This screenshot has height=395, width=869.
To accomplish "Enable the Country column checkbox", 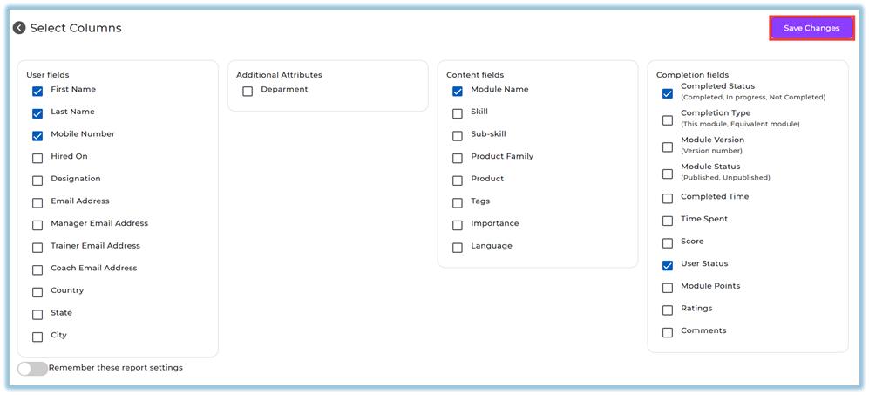I will (x=37, y=292).
